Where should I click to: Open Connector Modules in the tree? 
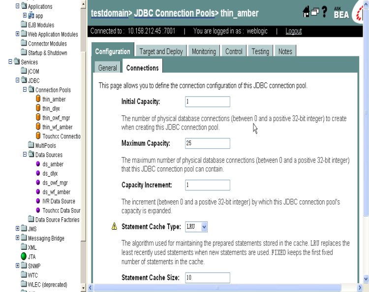47,44
